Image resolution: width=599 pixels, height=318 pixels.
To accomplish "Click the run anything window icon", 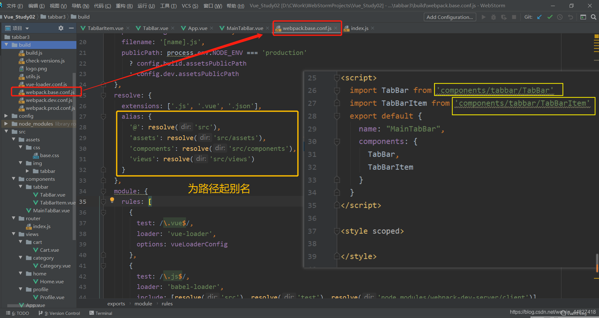I will coord(583,17).
